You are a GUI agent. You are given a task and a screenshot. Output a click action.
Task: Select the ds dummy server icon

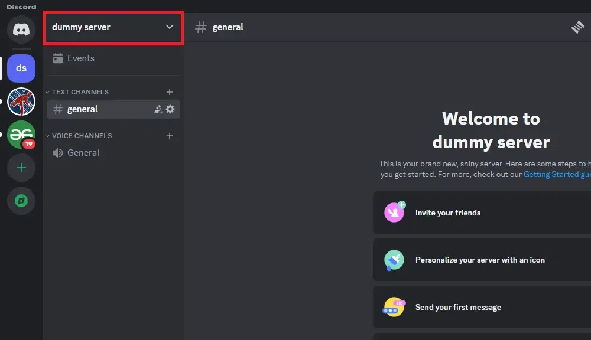[x=21, y=68]
